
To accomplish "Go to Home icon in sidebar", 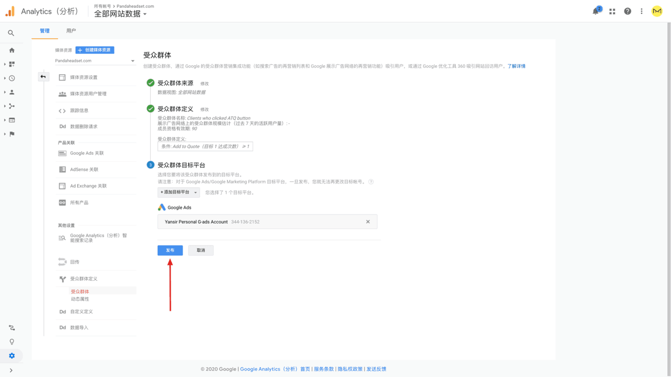I will coord(12,50).
